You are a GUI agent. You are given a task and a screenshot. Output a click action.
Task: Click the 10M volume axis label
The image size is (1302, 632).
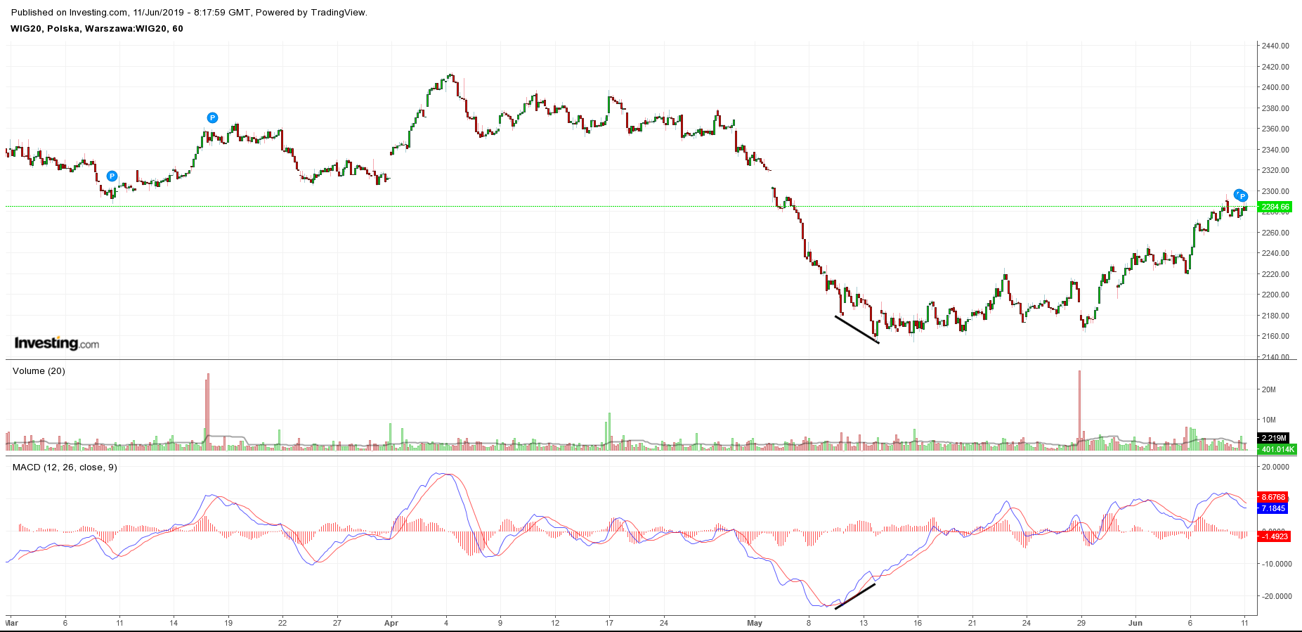point(1268,420)
